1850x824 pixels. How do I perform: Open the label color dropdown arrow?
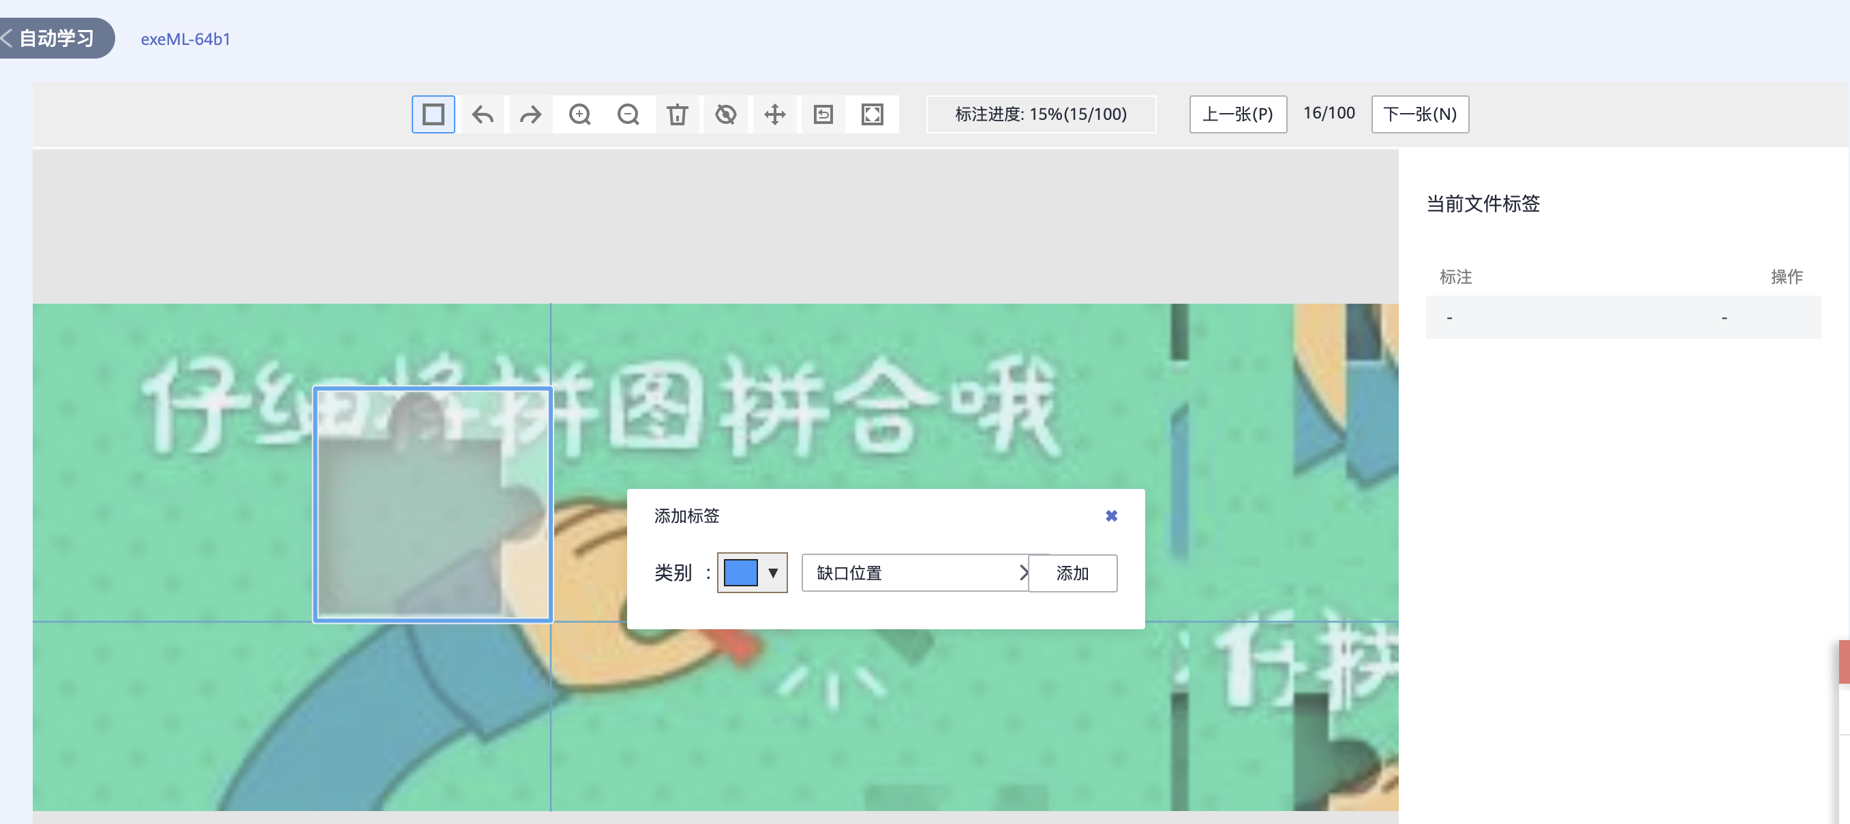773,573
